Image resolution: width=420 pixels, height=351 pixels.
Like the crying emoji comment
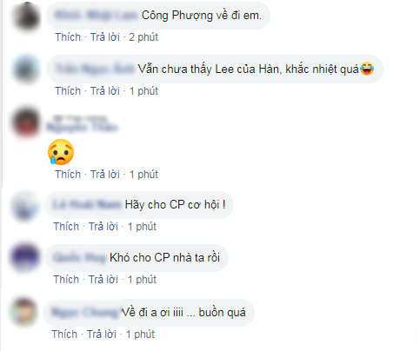pos(68,175)
